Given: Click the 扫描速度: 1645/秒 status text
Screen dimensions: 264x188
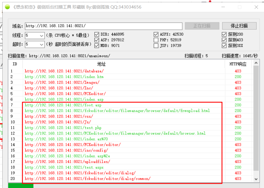Looking at the screenshot, I should tap(240, 56).
